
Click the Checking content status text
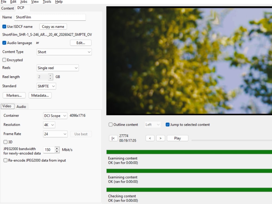pos(123,198)
